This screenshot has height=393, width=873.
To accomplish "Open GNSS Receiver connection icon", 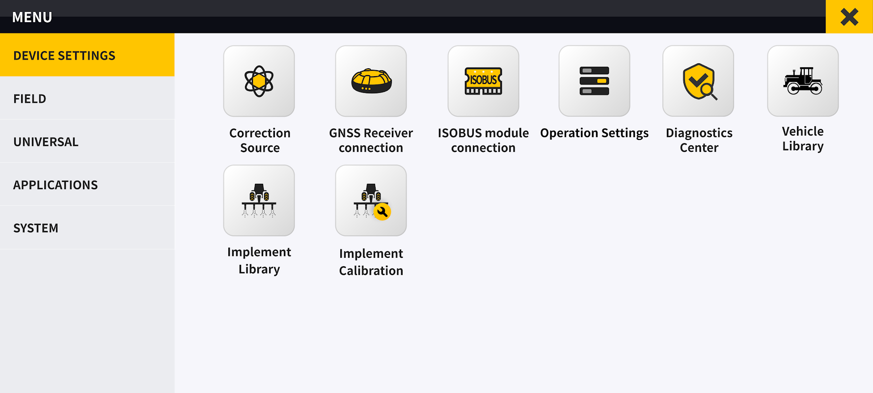I will [371, 81].
